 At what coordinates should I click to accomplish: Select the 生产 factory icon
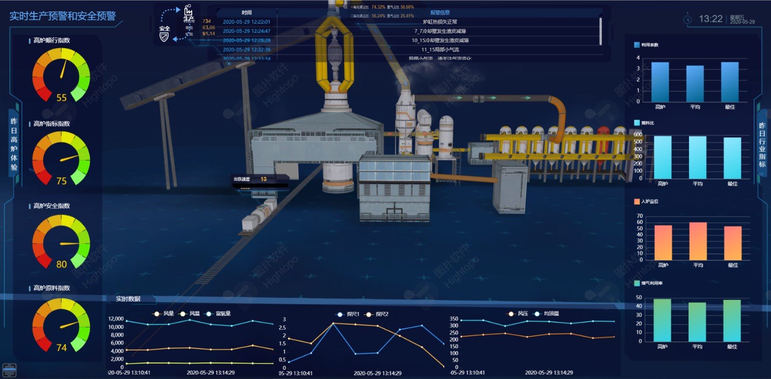188,12
